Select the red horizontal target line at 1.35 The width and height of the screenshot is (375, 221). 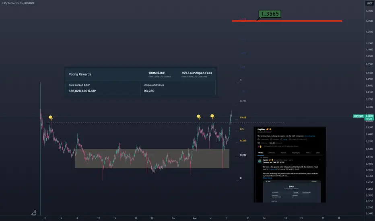tap(287, 21)
